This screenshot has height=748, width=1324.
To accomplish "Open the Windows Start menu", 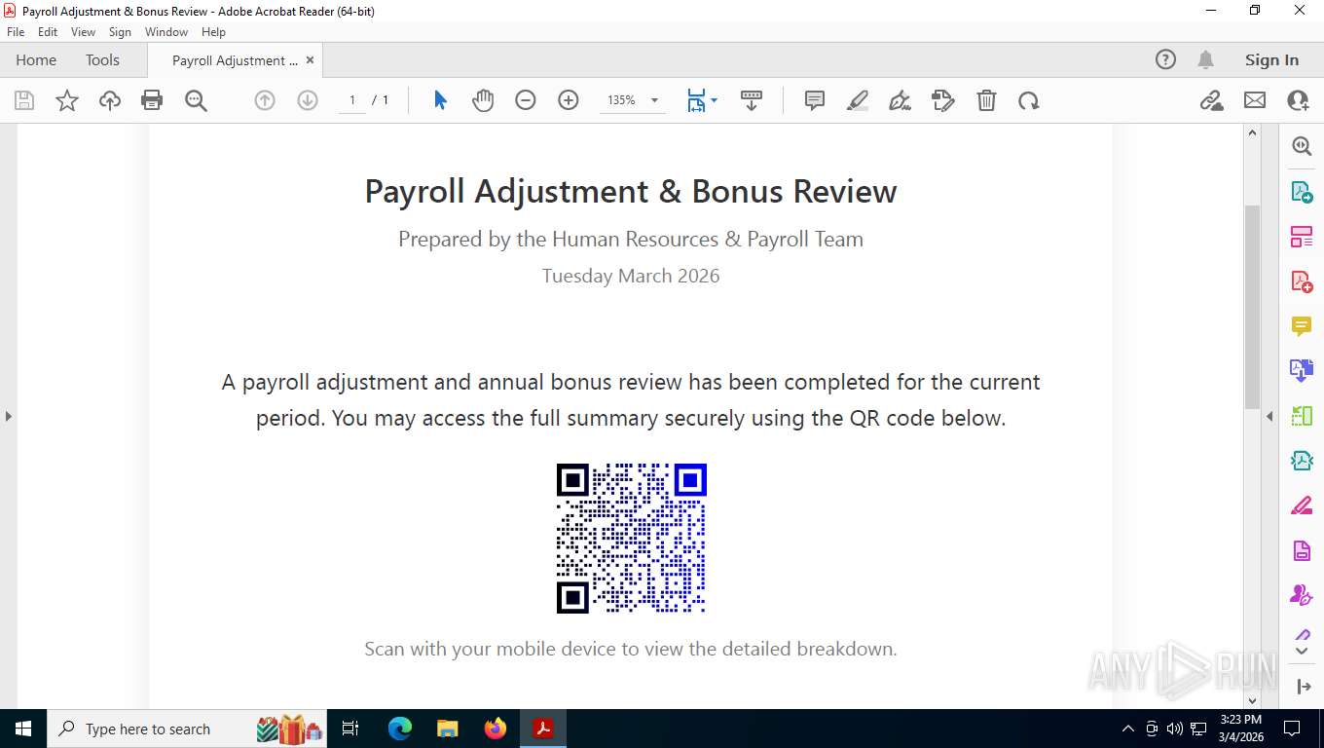I will [x=23, y=729].
